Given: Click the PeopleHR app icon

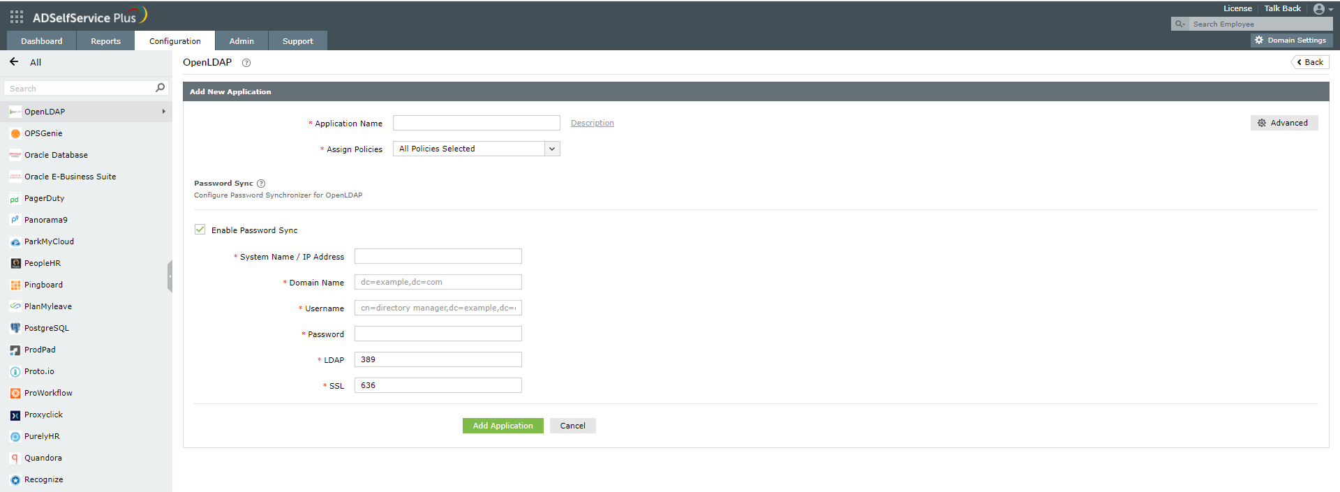Looking at the screenshot, I should pos(15,264).
